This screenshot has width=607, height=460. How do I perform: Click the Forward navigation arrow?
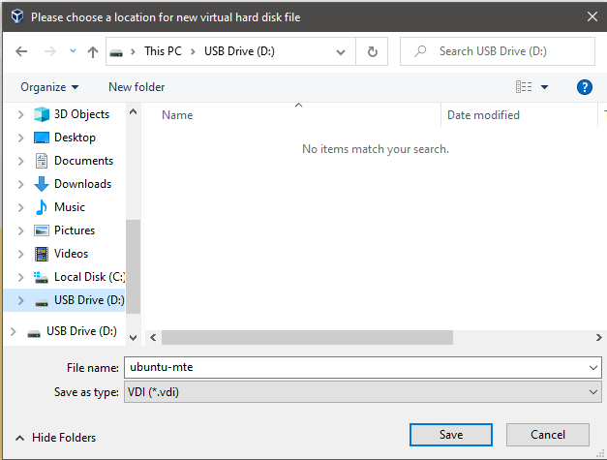pos(50,51)
